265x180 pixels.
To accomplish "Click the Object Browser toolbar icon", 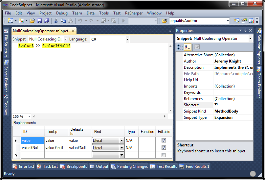I will 251,21.
